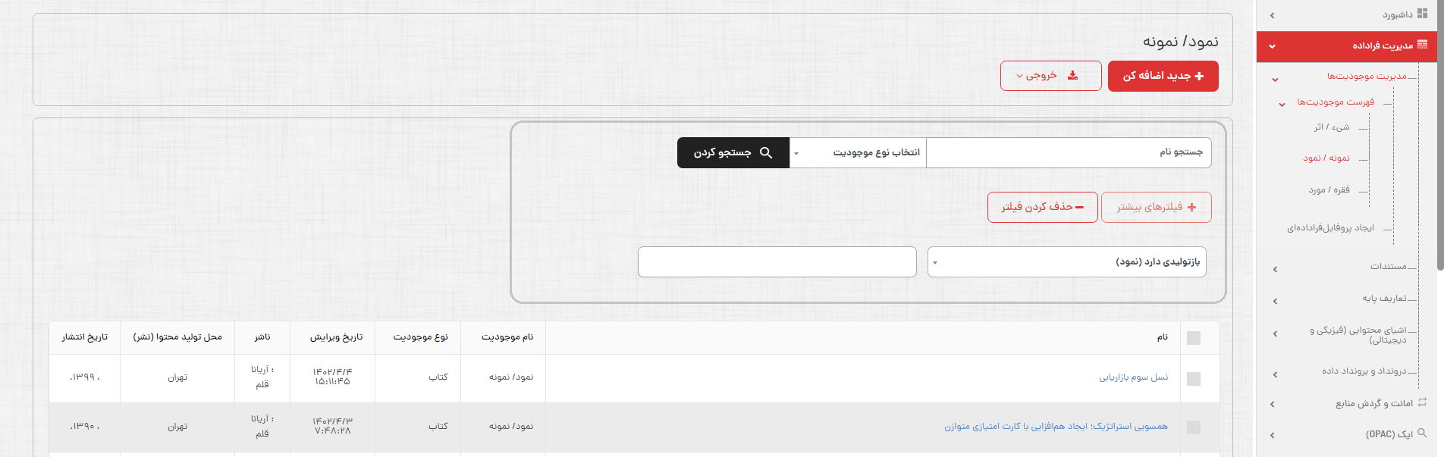
Task: Toggle the select-all checkbox in table header
Action: pyautogui.click(x=1193, y=338)
